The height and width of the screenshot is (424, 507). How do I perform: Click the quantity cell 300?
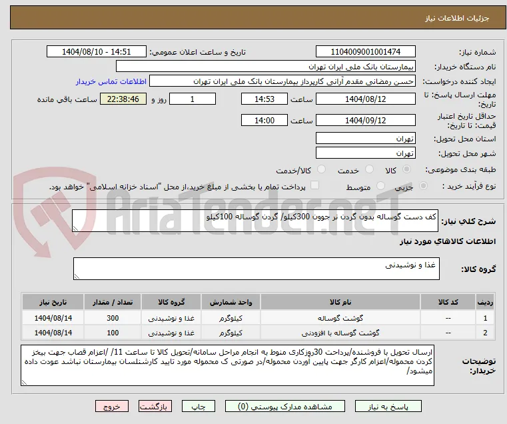point(113,318)
